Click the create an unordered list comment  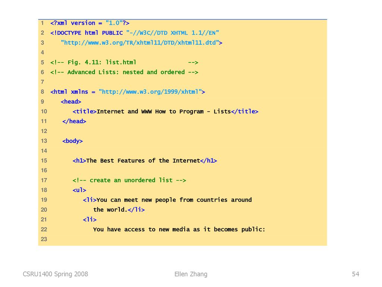129,180
